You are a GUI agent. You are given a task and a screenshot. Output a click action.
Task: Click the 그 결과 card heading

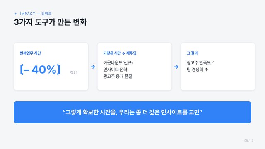(x=192, y=53)
